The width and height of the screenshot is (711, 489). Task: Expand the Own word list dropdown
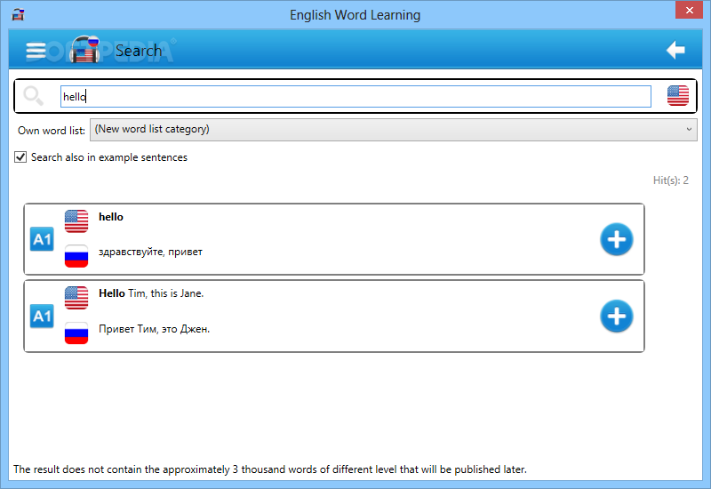[x=393, y=130]
